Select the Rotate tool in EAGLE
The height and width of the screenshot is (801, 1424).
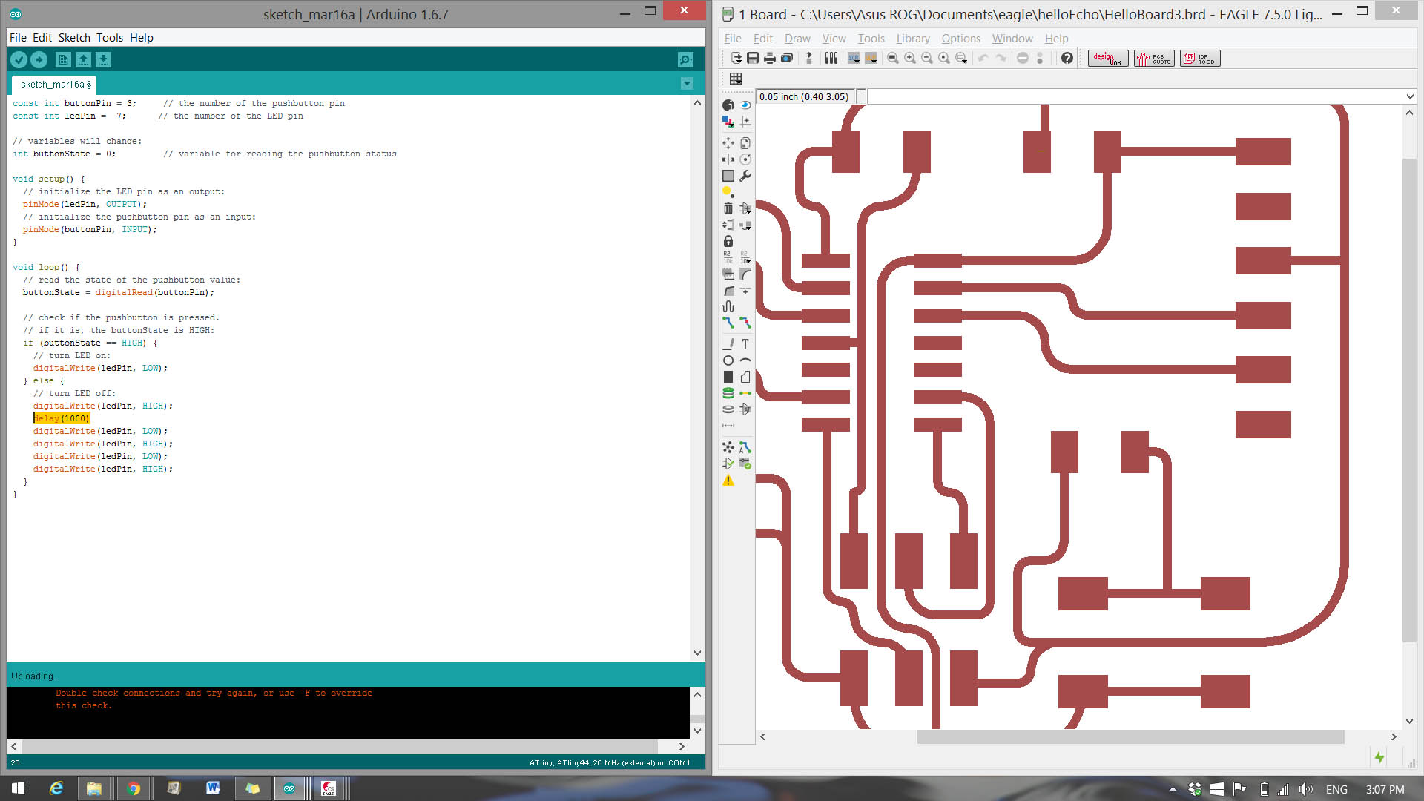pyautogui.click(x=745, y=159)
